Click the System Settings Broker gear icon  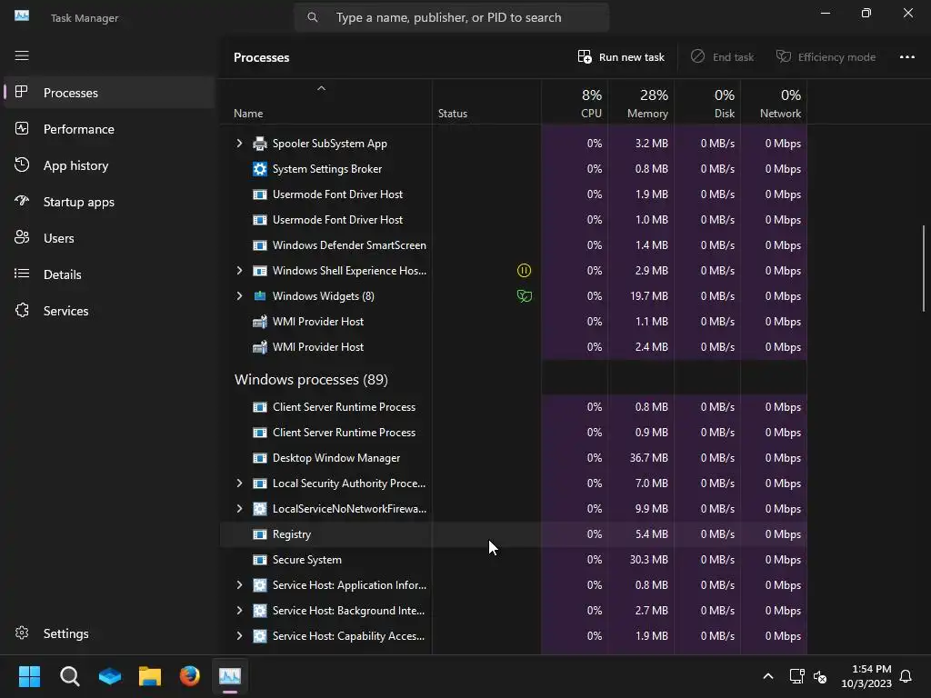259,169
